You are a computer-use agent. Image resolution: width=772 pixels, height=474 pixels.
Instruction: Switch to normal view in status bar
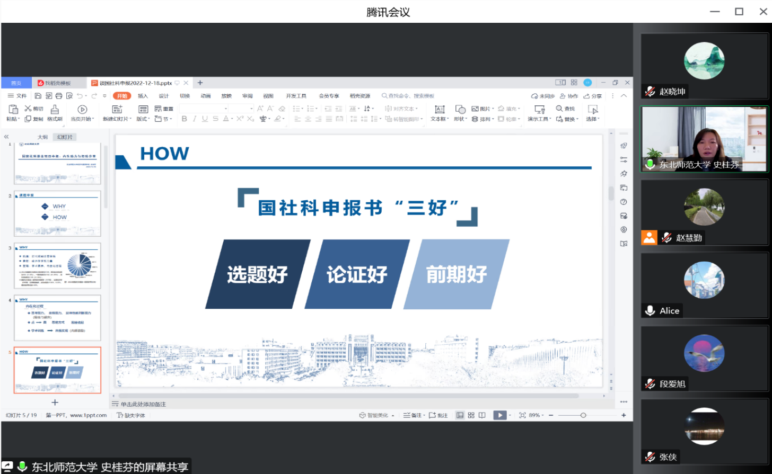460,415
